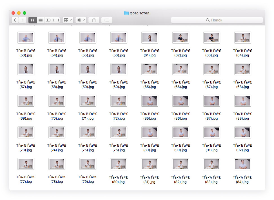The height and width of the screenshot is (200, 274).
Task: Select the (91).jpg thumbnail
Action: point(211,132)
